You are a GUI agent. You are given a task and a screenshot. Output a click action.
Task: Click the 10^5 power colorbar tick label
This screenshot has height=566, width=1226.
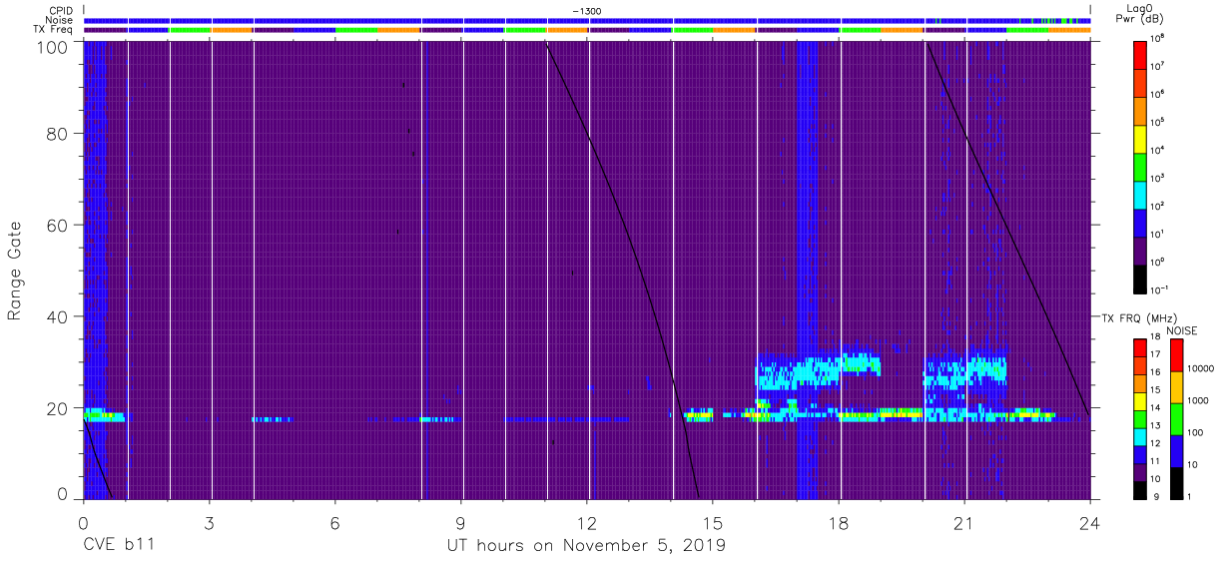pyautogui.click(x=1158, y=122)
